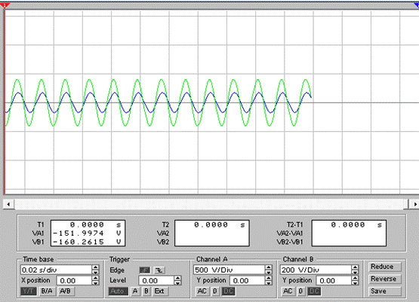Increase Channel B scale with up arrow
The height and width of the screenshot is (302, 419).
[355, 267]
